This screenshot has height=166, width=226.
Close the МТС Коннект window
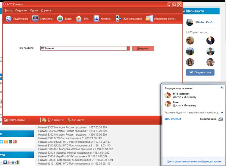tap(180, 5)
